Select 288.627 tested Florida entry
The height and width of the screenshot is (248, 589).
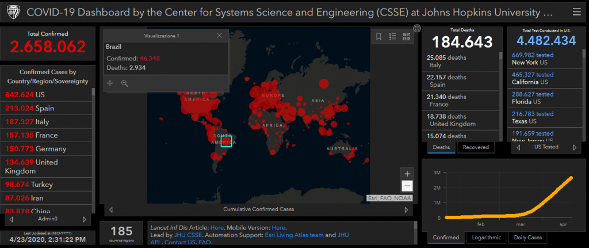coord(545,98)
